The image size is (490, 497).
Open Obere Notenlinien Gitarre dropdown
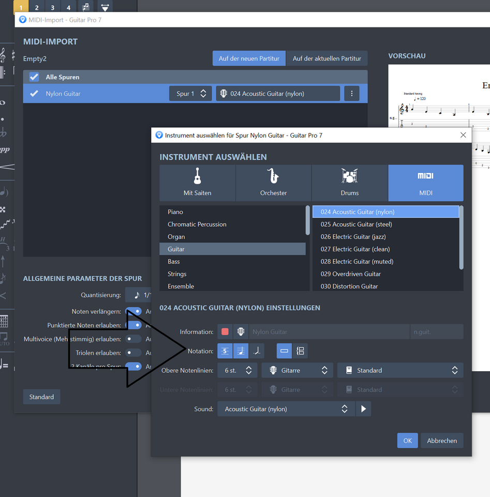[297, 370]
